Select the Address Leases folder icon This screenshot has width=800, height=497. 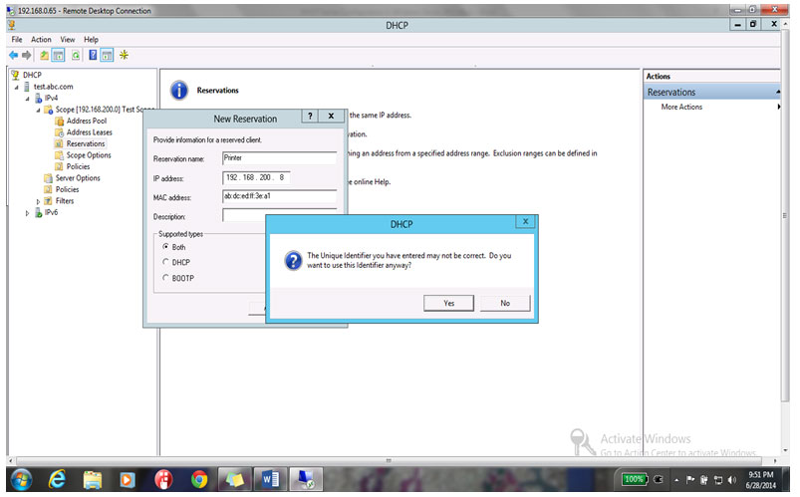[59, 132]
